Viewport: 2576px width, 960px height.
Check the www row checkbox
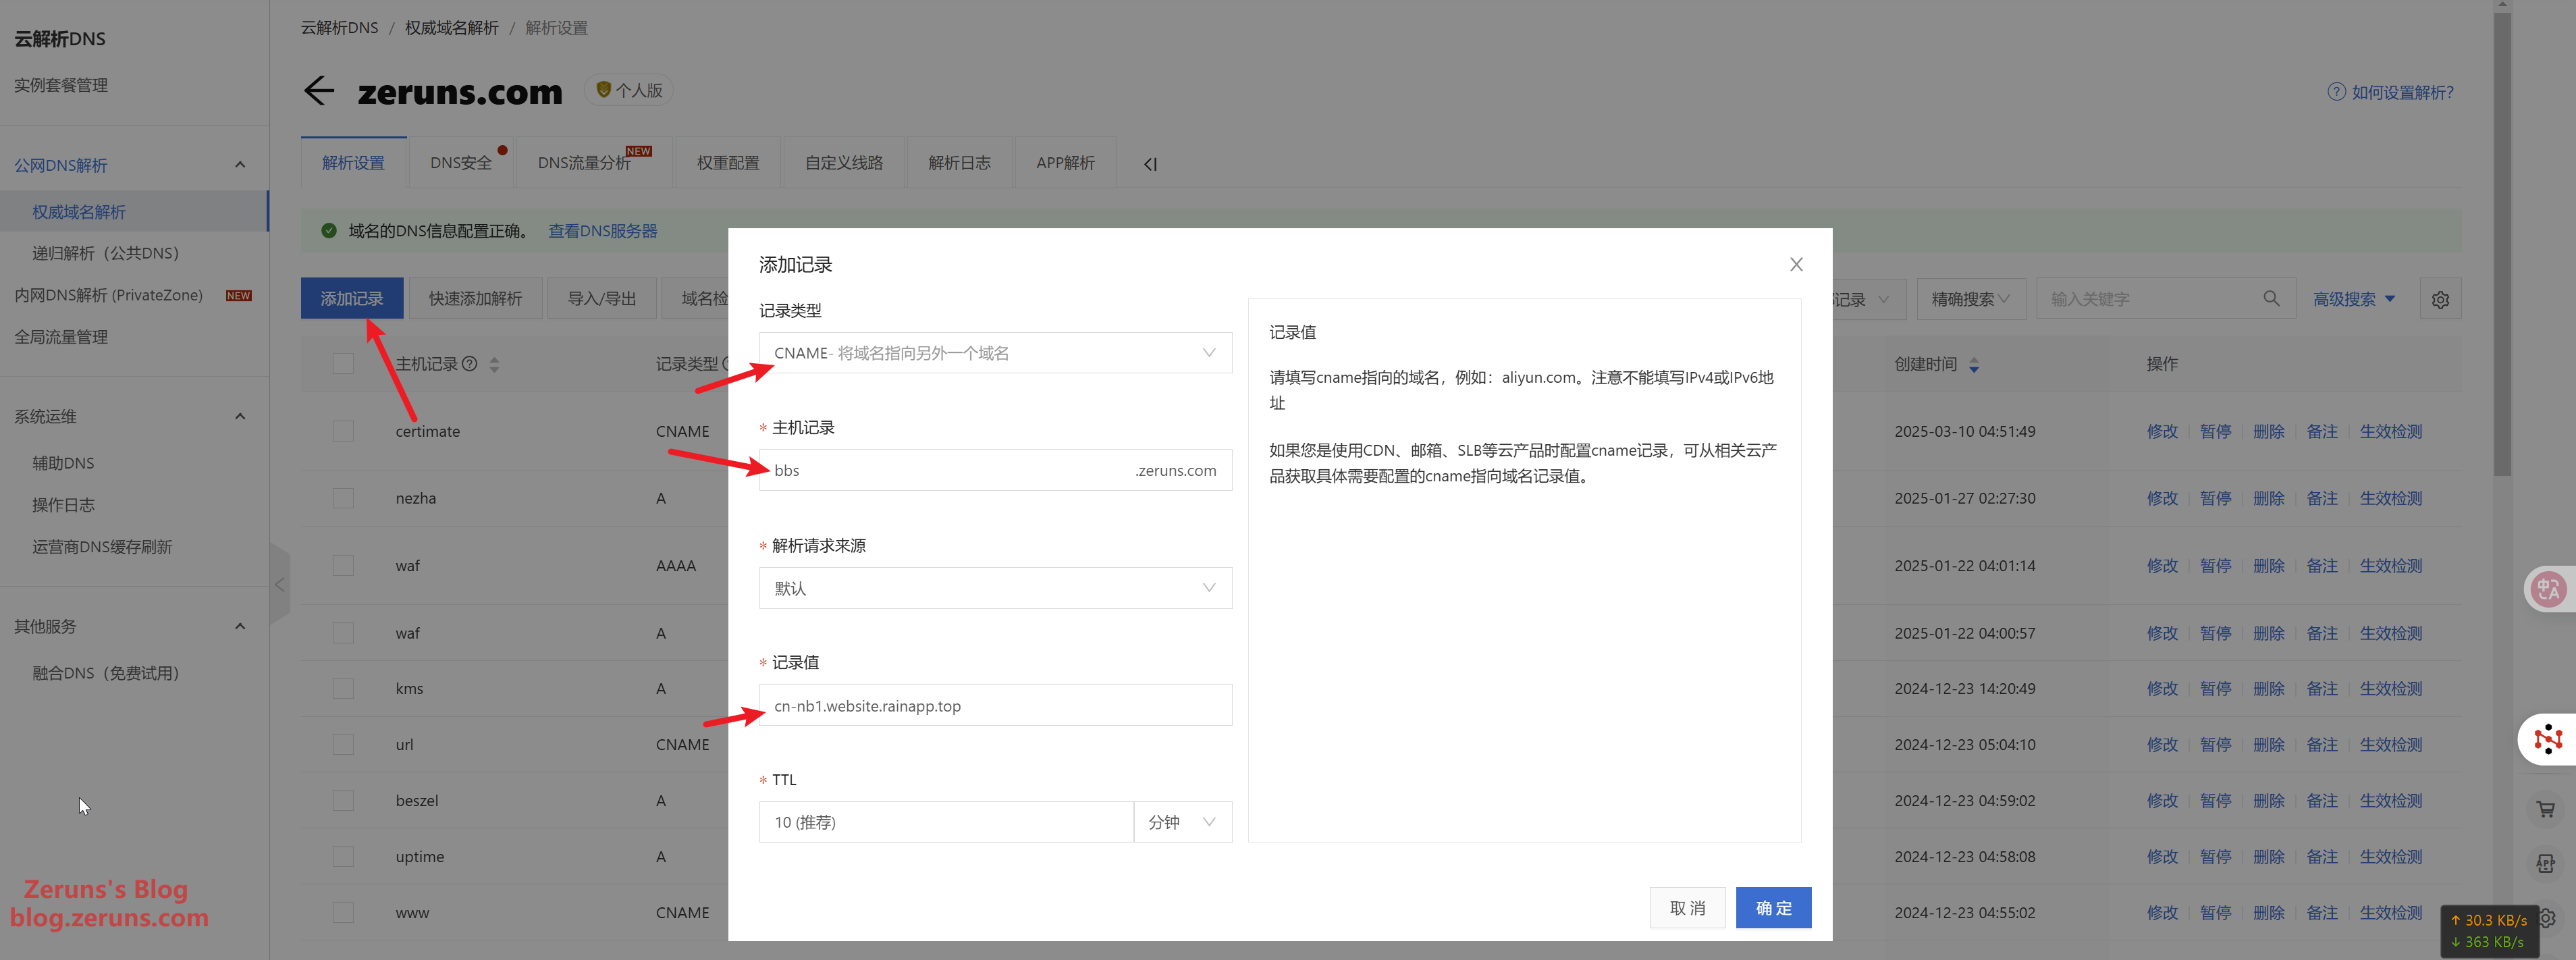343,912
